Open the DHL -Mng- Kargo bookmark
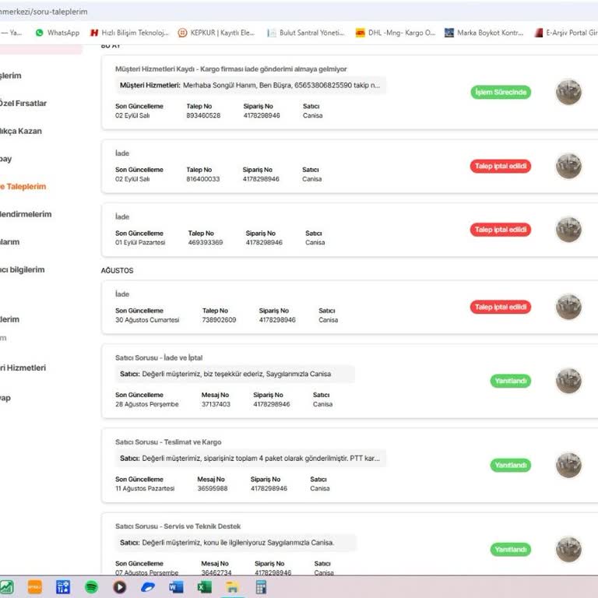This screenshot has height=598, width=598. (x=396, y=33)
